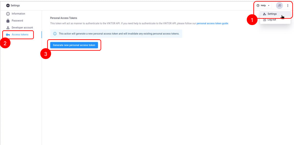Select Settings from the dropdown menu
294x145 pixels.
pos(272,14)
